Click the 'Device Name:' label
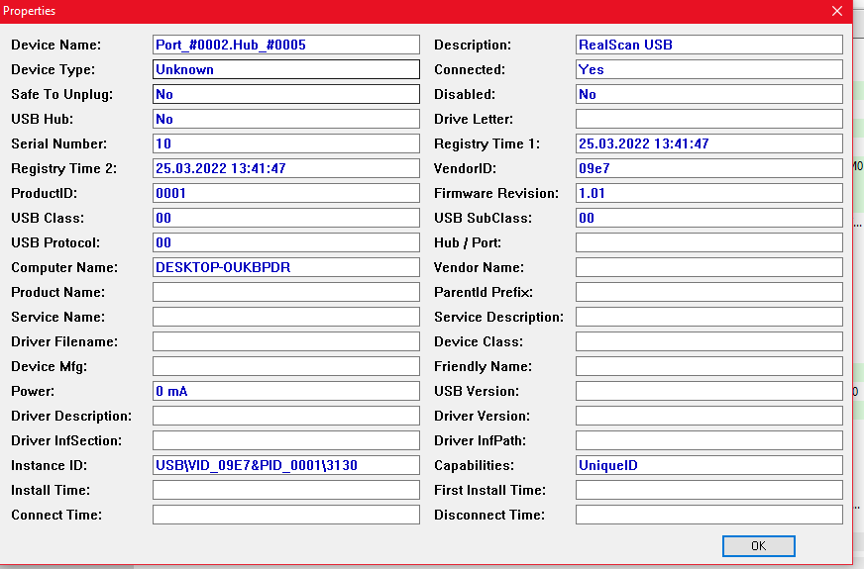The width and height of the screenshot is (864, 569). click(55, 45)
